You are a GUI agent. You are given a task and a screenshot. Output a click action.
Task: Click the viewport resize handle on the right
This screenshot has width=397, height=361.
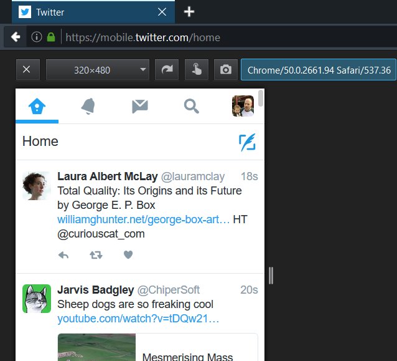tap(271, 276)
